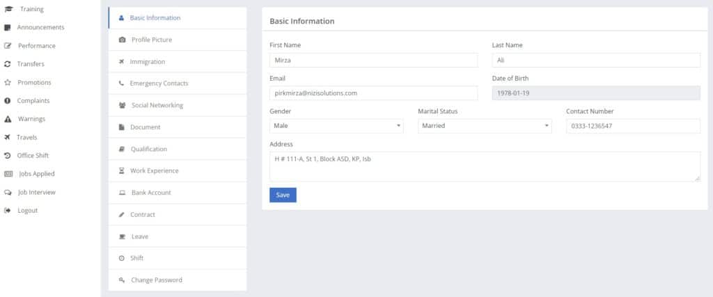The height and width of the screenshot is (297, 713).
Task: Click the Emergency Contacts phone icon
Action: (x=121, y=83)
